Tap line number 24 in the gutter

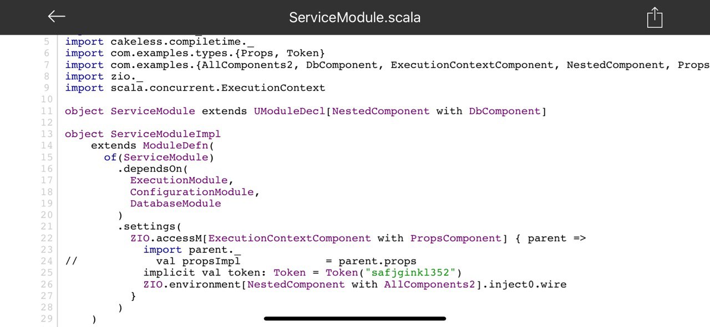[47, 261]
